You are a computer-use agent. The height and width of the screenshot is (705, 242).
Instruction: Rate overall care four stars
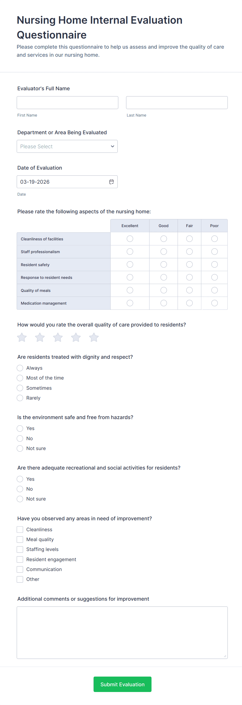point(76,337)
